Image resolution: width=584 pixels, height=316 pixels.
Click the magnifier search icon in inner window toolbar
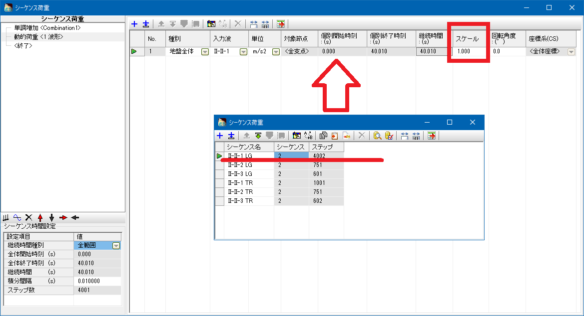tap(377, 136)
